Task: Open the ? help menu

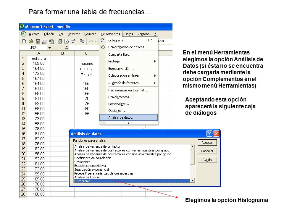Action: (155, 34)
